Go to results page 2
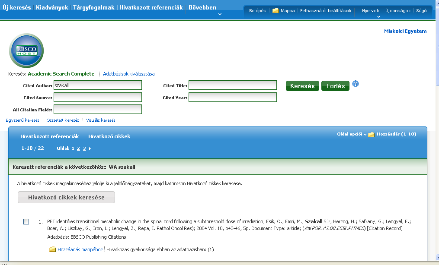This screenshot has height=265, width=439. [78, 148]
